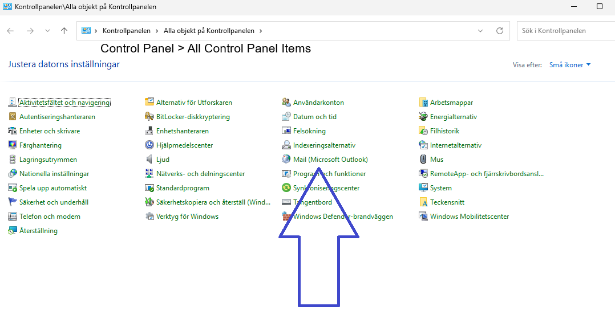615x322 pixels.
Task: Open the Arbetsmappar icon
Action: [x=423, y=102]
